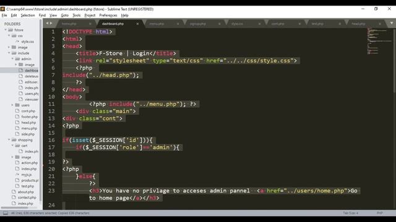396x222 pixels.
Task: Collapse the admin folder arrow
Action: (12, 59)
